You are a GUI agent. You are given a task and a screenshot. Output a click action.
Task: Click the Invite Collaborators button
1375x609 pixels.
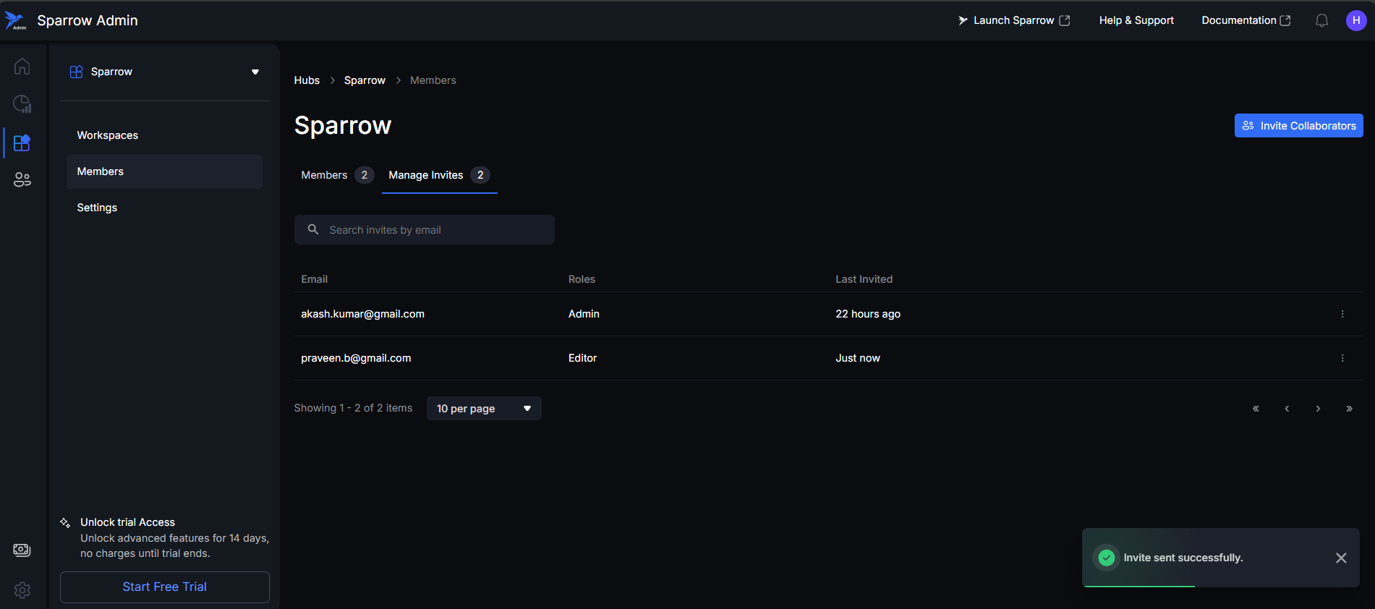1298,126
